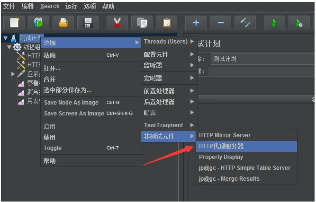316x202 pixels.
Task: Expand the 登录 tree node
Action: 13,74
